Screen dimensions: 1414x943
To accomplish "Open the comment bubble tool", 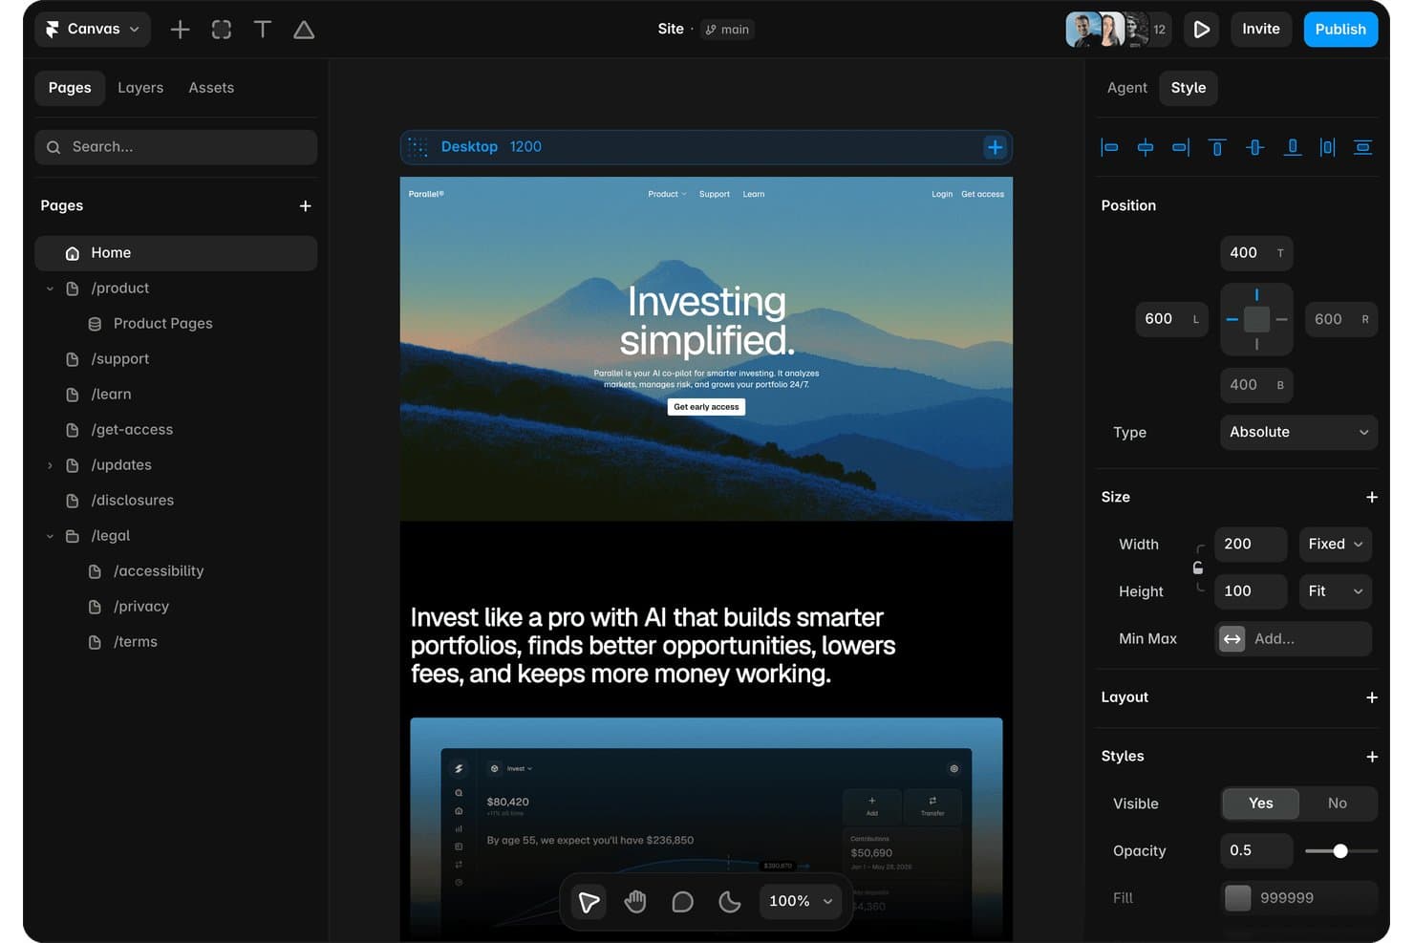I will [x=682, y=901].
